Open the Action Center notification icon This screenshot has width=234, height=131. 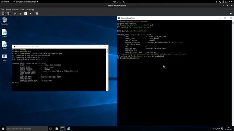click(x=222, y=128)
